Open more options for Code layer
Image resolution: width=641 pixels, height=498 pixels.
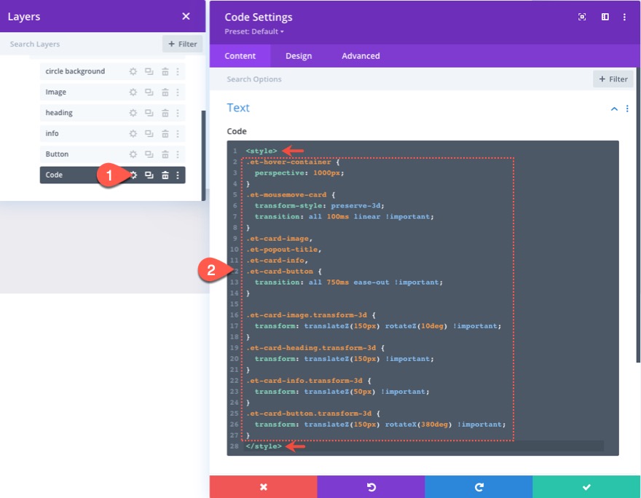click(x=178, y=175)
